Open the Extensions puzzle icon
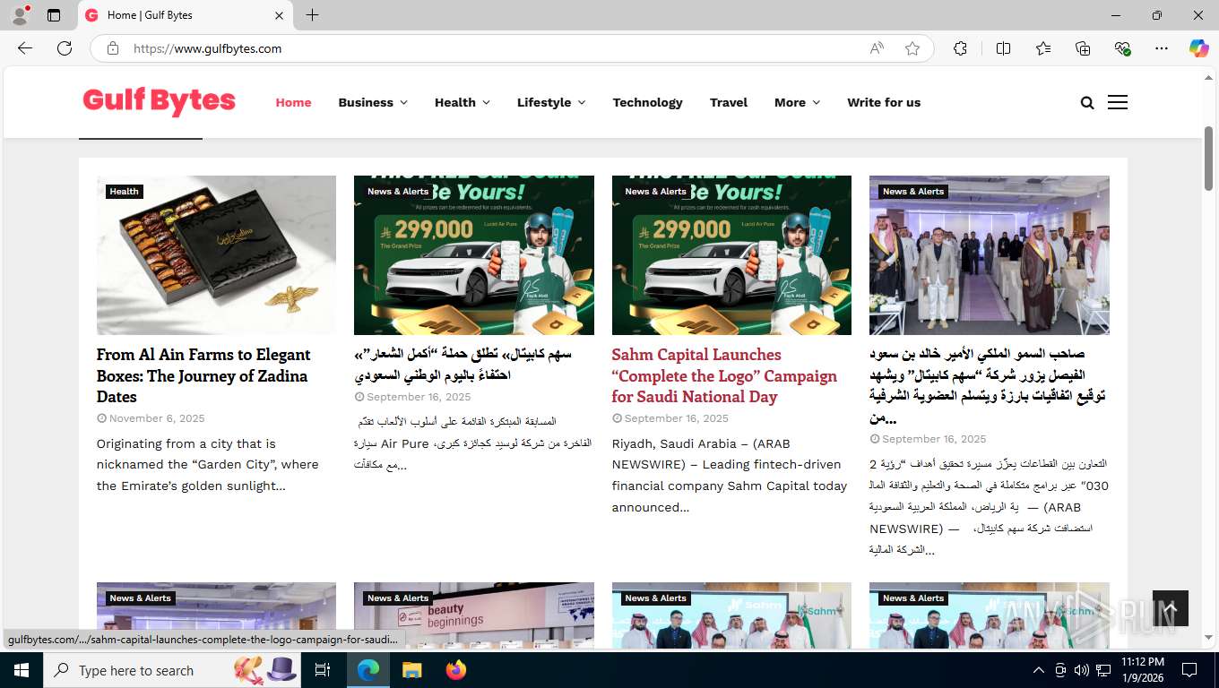Screen dimensions: 1219x688 point(960,48)
